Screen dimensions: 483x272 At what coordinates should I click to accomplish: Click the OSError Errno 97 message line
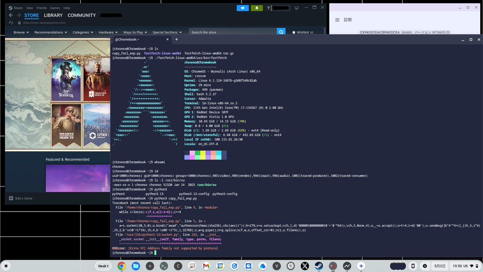[x=165, y=248]
